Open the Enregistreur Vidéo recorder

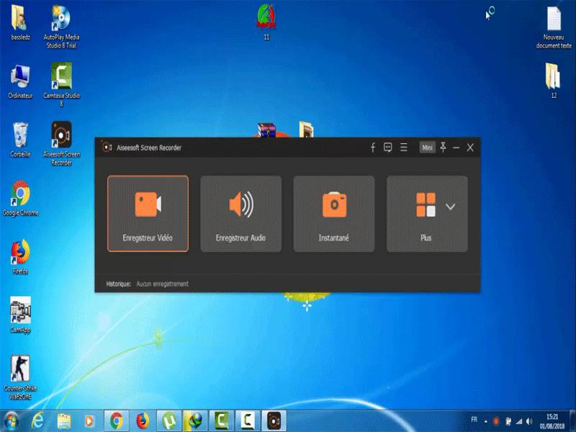pos(148,213)
